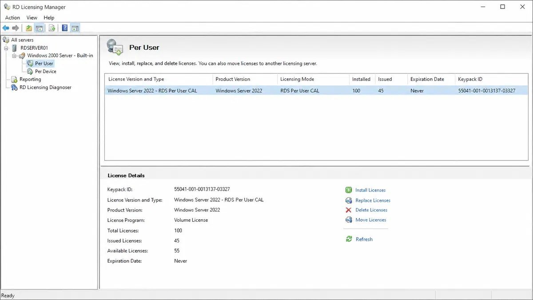Click 'Ready' in the status bar
The height and width of the screenshot is (300, 533).
(x=8, y=296)
